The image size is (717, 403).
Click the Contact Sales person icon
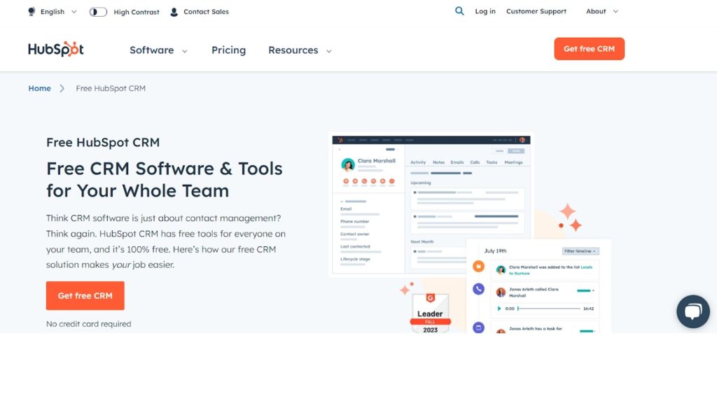point(174,12)
